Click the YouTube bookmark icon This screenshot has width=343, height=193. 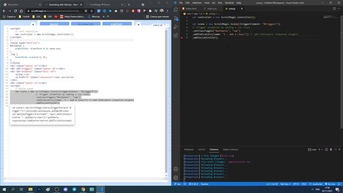pos(56,17)
